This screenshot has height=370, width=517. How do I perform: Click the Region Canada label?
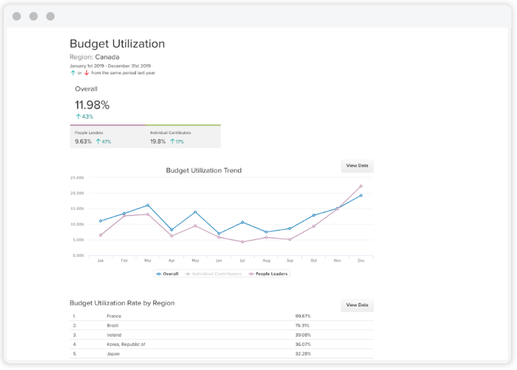(95, 57)
